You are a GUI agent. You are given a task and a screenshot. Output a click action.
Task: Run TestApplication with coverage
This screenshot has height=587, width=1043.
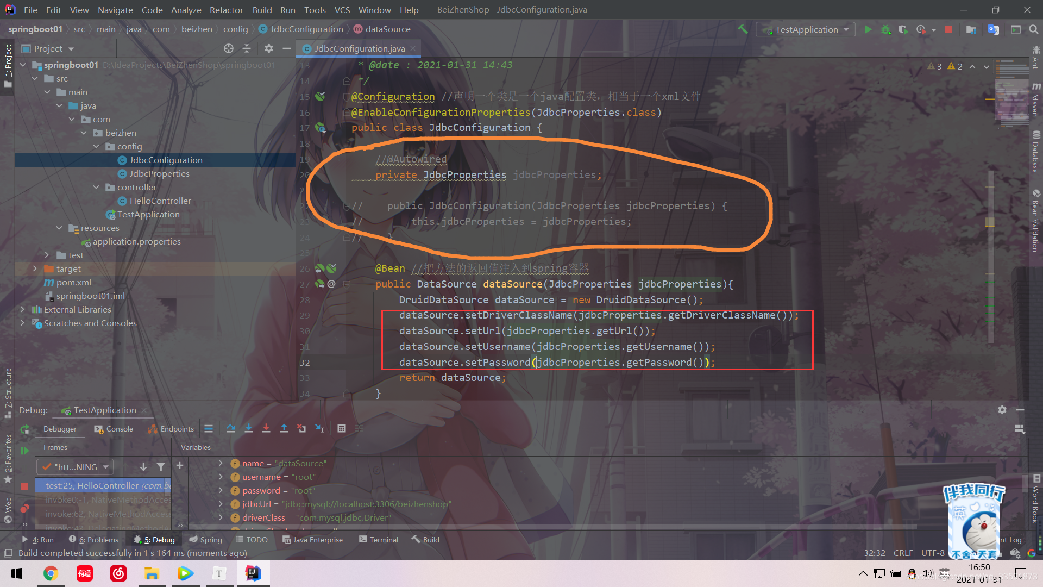point(903,29)
